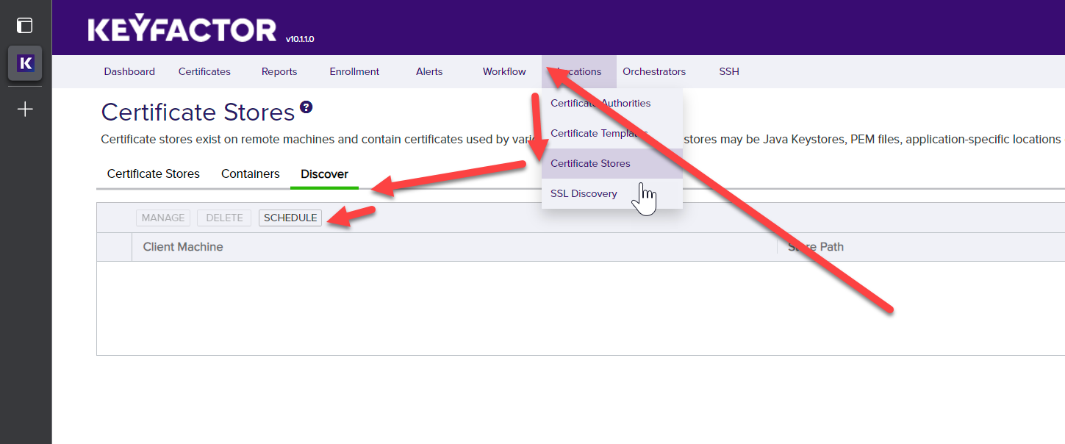
Task: Choose Certificate Templates from dropdown
Action: point(612,133)
